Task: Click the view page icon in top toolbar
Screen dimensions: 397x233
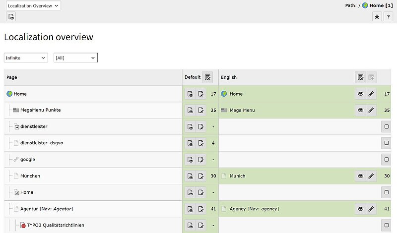Action: (11, 17)
